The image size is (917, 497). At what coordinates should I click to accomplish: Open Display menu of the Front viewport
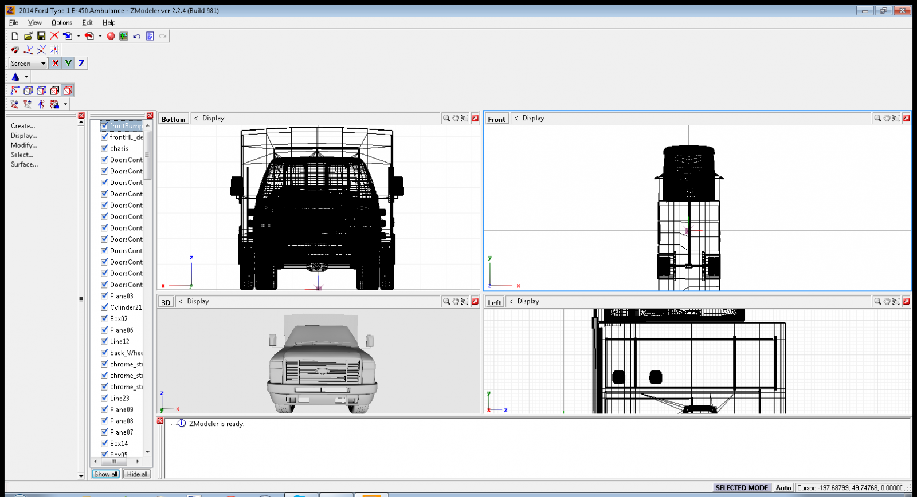pyautogui.click(x=533, y=118)
